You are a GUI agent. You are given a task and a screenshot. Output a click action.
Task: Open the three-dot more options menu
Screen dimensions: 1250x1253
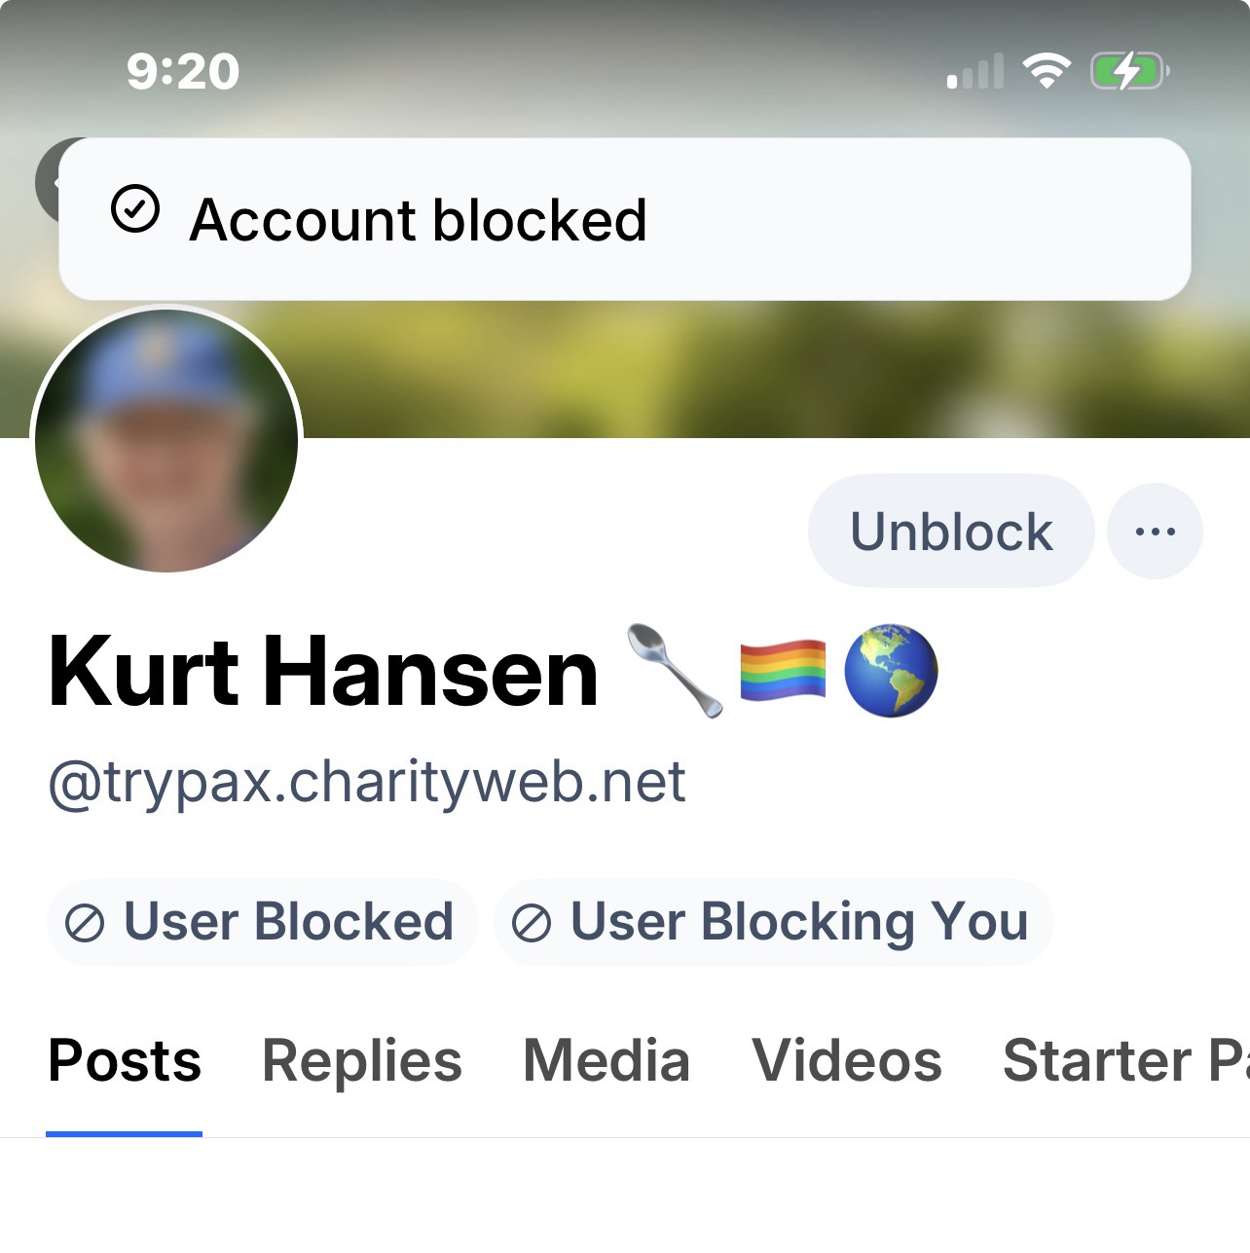pos(1156,532)
